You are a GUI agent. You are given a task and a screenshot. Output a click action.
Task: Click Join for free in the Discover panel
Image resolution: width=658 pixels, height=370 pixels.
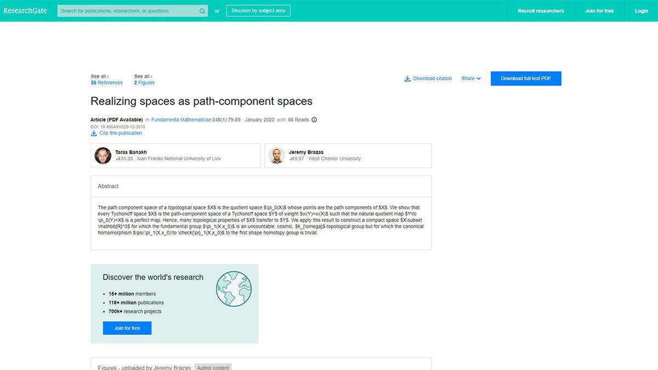coord(127,328)
